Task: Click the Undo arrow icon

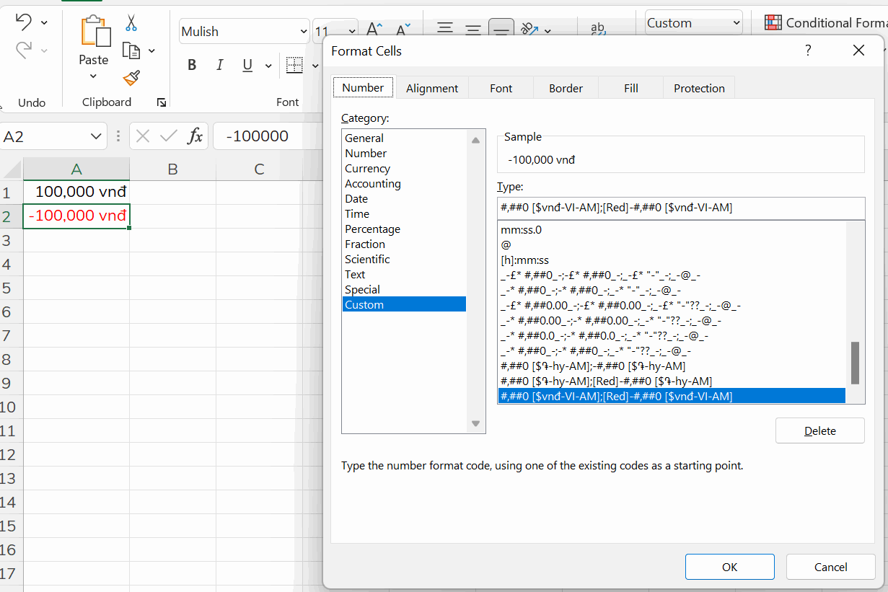Action: pos(24,22)
